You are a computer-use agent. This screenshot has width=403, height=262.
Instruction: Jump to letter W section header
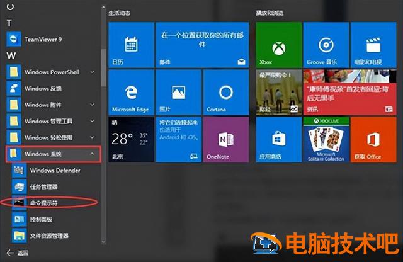tap(11, 55)
